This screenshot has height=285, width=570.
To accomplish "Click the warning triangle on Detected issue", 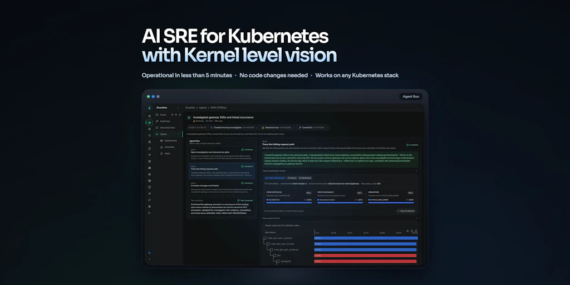I will click(263, 127).
